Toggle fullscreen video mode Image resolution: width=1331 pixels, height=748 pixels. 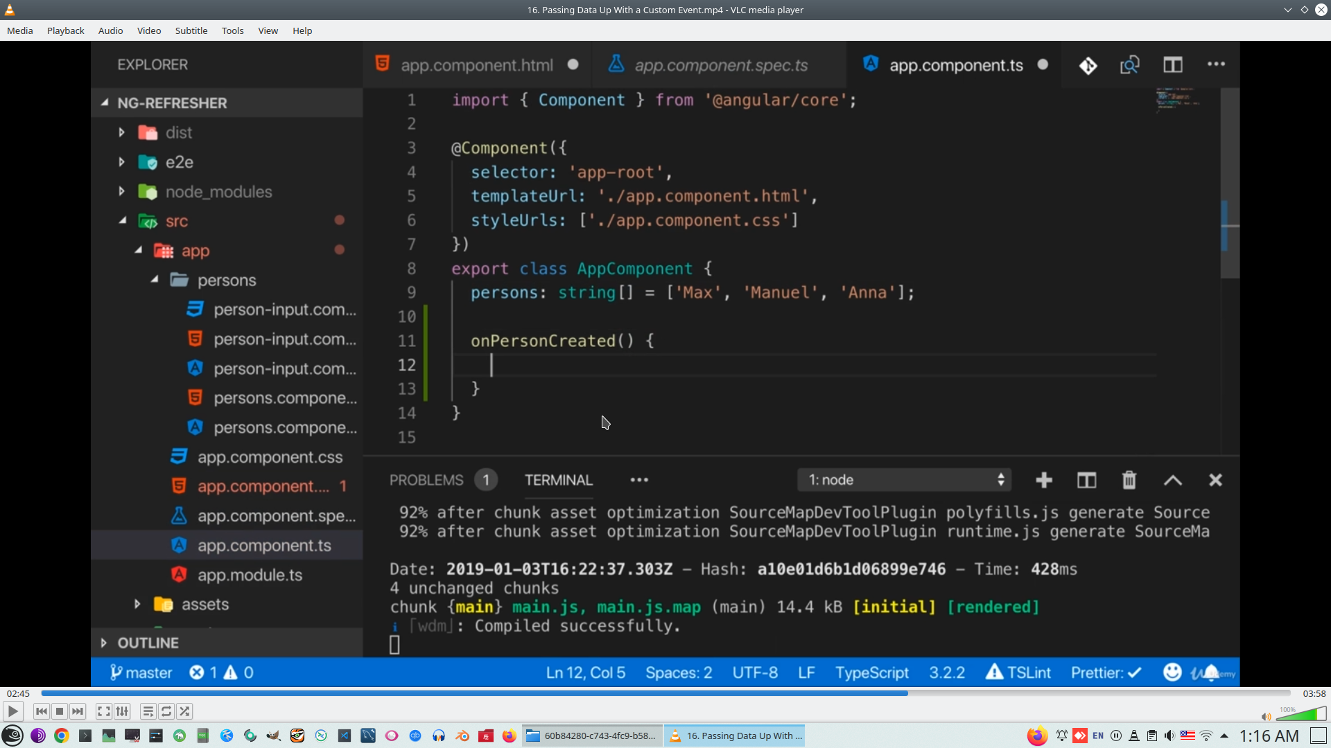click(x=103, y=711)
